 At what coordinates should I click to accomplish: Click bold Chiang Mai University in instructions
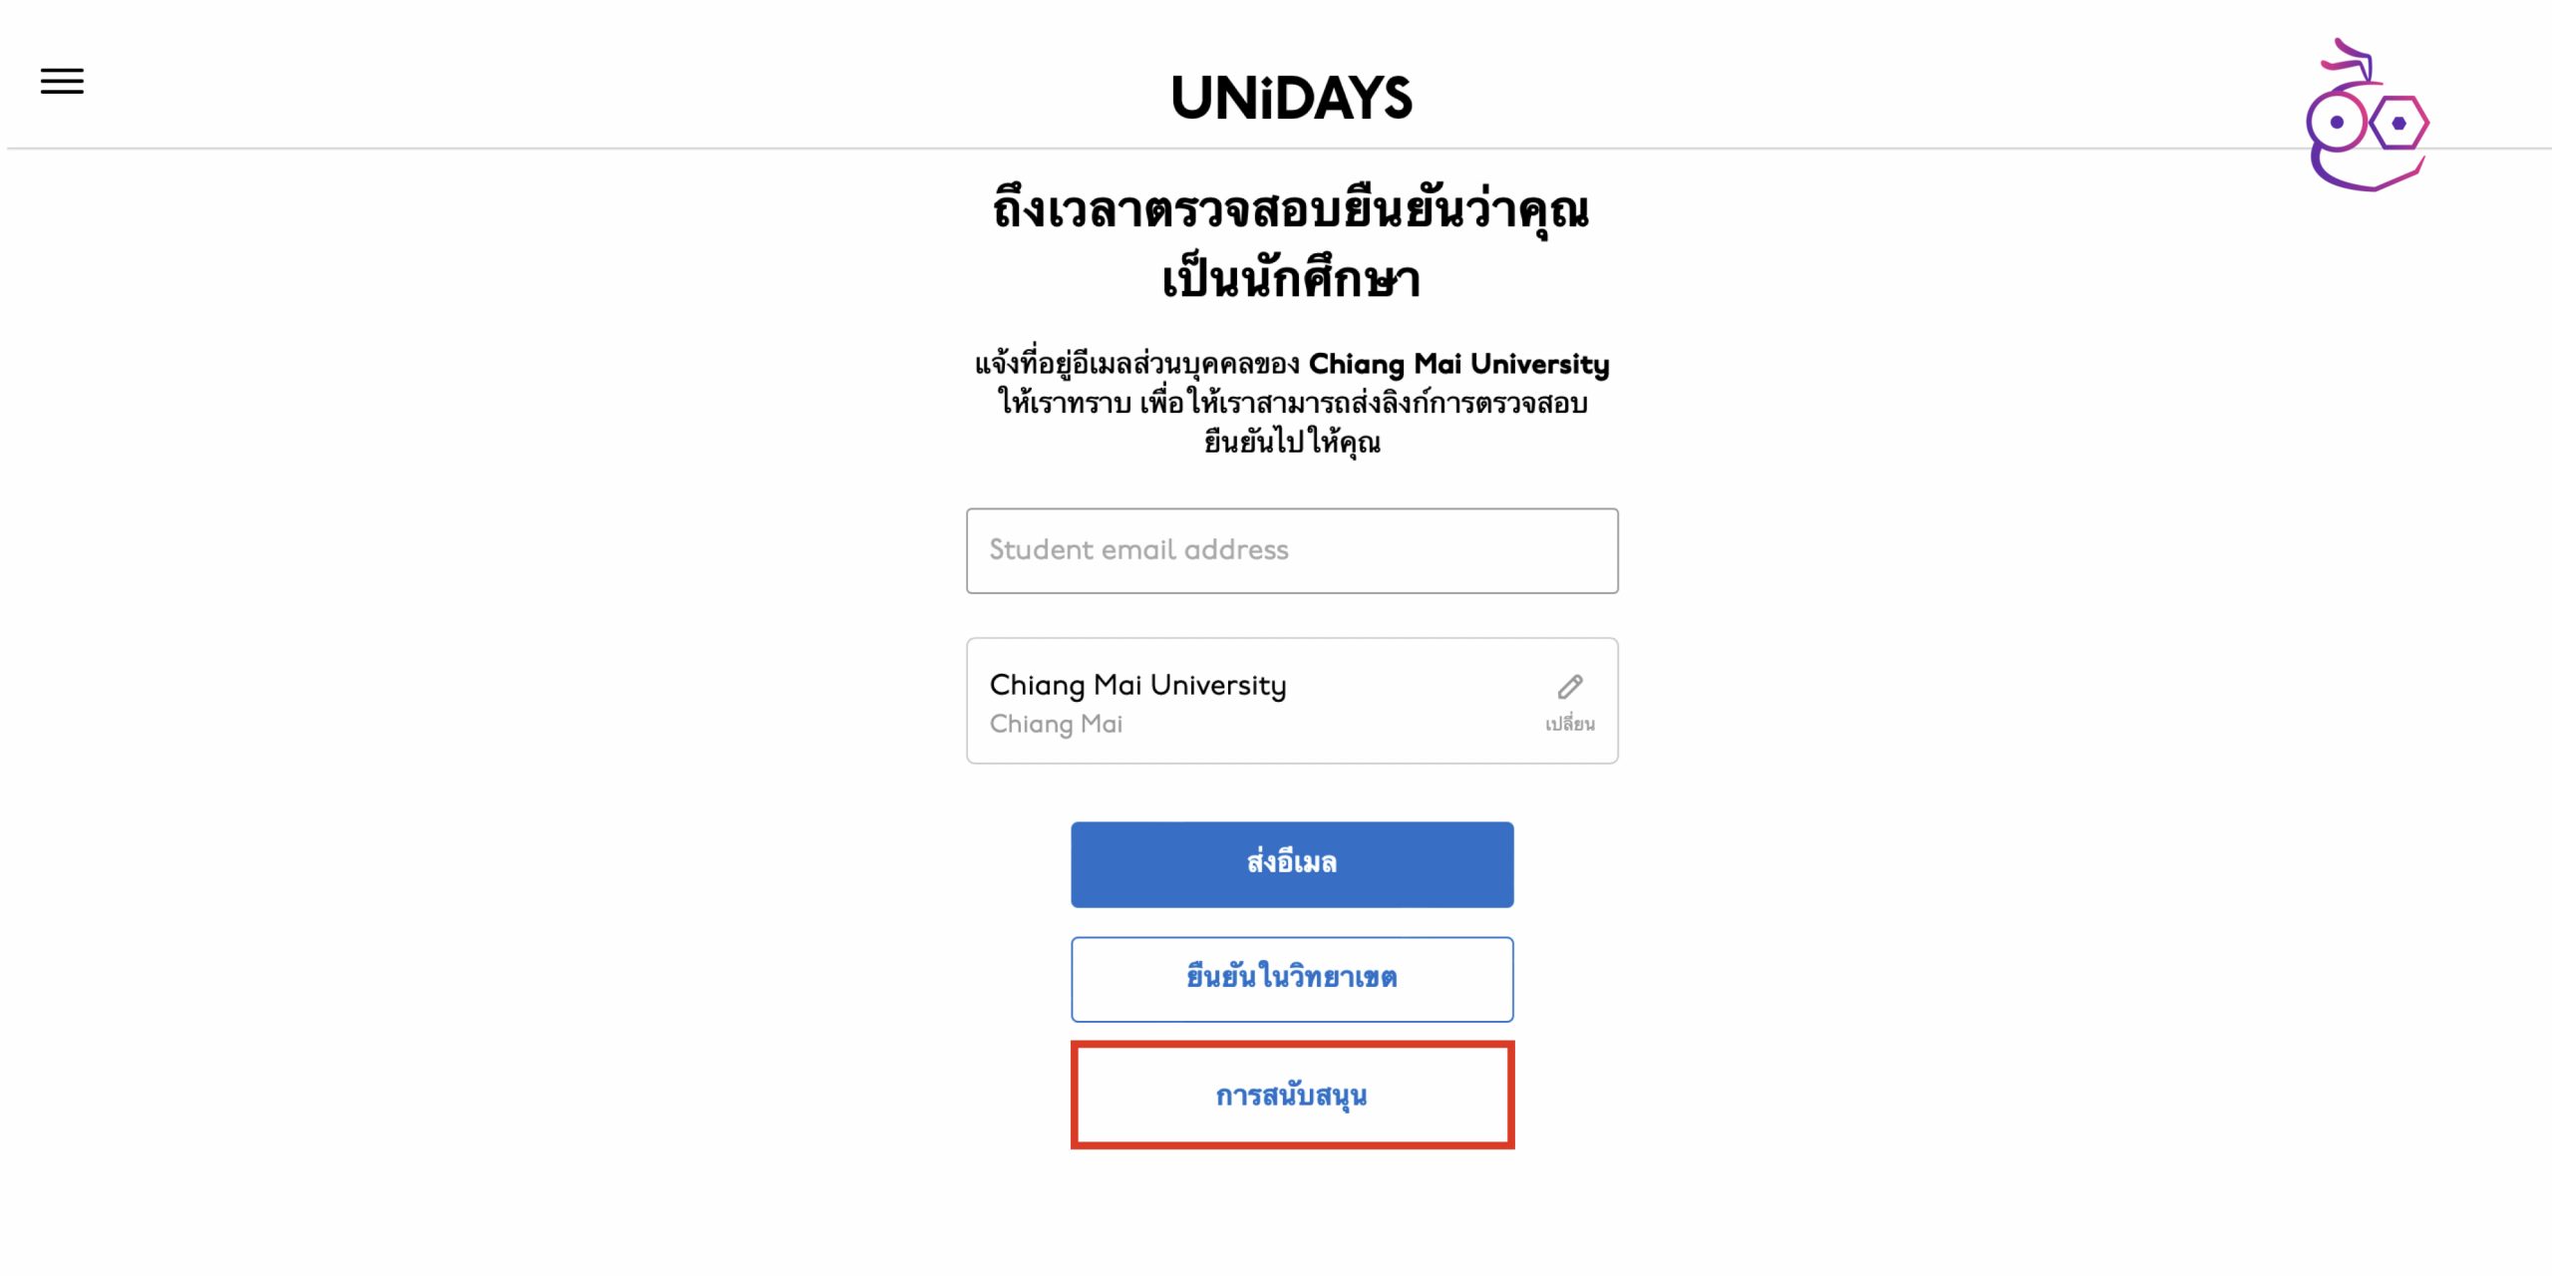[x=1458, y=364]
